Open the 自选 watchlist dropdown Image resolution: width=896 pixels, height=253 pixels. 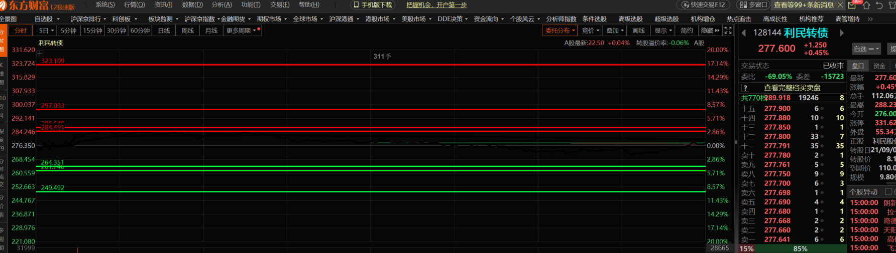click(866, 49)
